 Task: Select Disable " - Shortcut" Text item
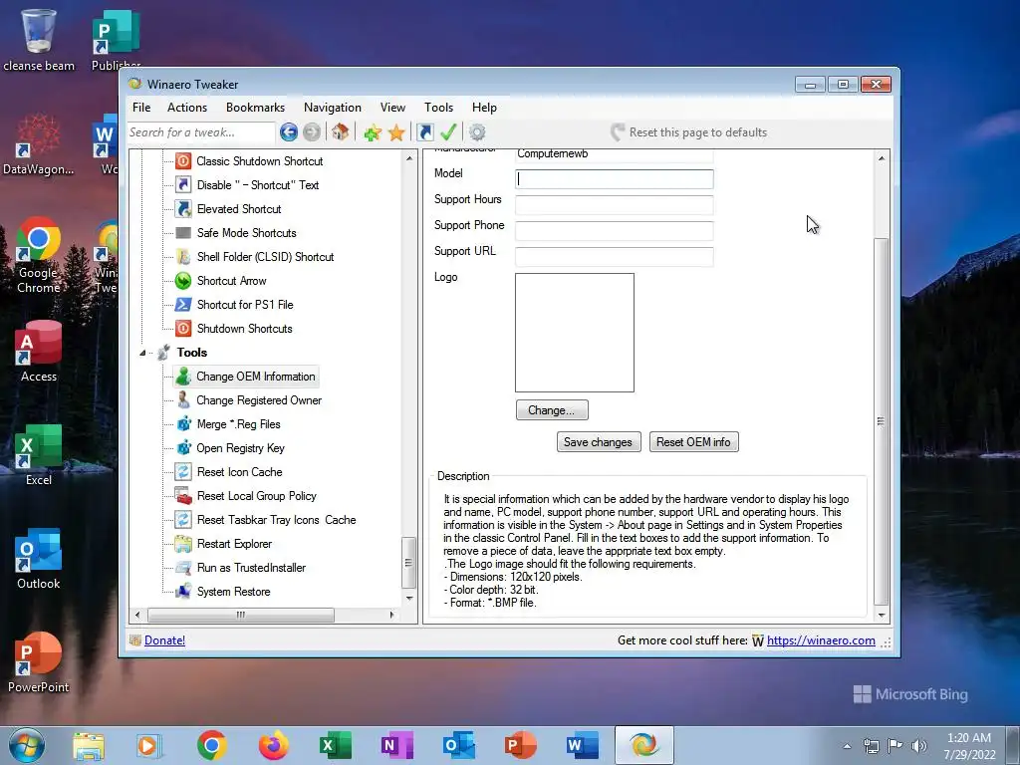click(x=258, y=184)
